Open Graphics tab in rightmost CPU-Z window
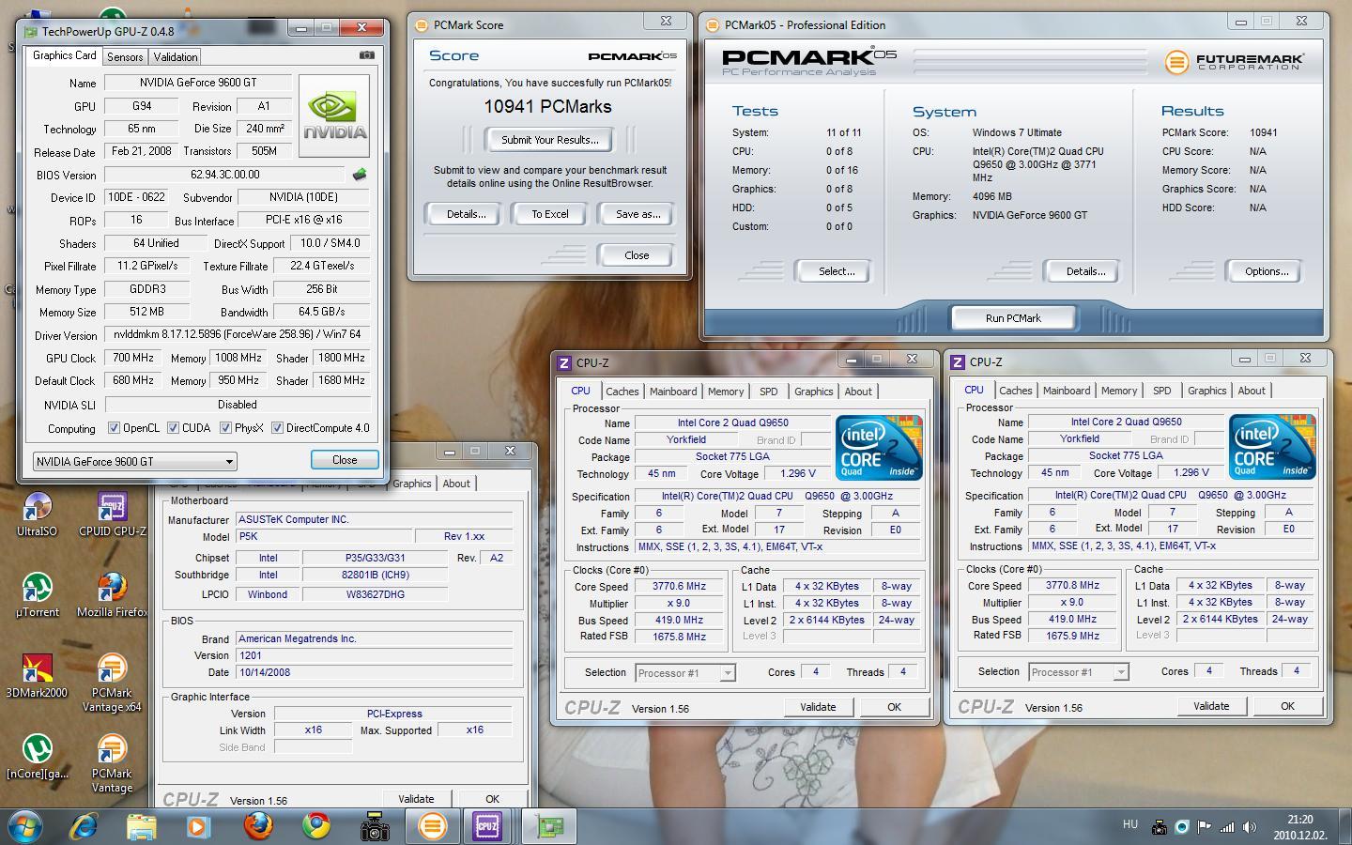 pyautogui.click(x=1206, y=391)
